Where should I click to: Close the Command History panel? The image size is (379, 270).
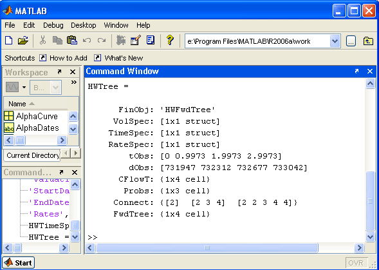coord(75,173)
